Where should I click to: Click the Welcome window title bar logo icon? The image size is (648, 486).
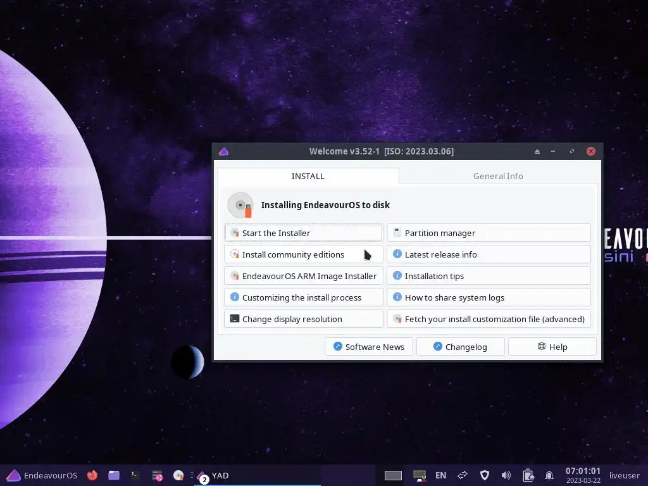click(223, 151)
